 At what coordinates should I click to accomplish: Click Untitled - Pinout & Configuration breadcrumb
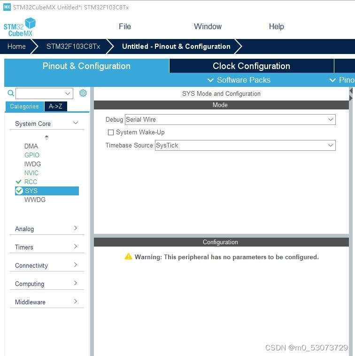click(x=176, y=46)
